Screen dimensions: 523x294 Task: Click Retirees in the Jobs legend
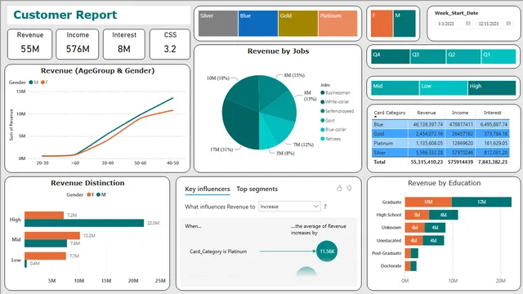pos(331,139)
